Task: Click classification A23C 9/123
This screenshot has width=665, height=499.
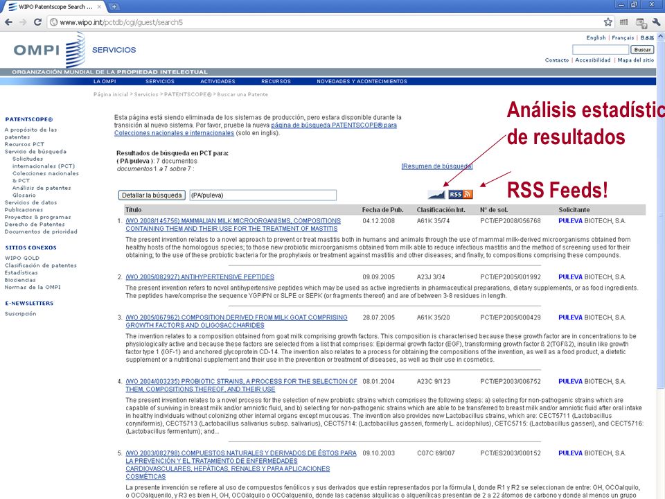Action: click(434, 381)
